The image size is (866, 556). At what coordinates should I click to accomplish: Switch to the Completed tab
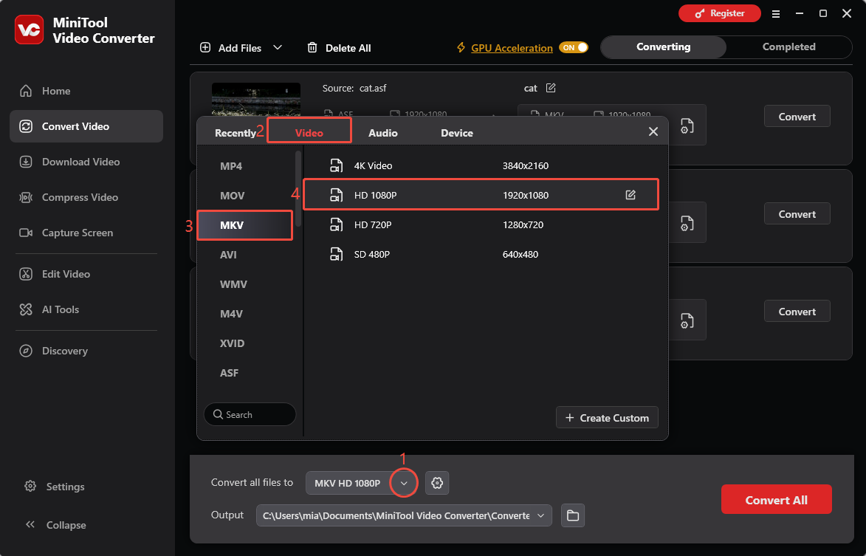pyautogui.click(x=788, y=47)
